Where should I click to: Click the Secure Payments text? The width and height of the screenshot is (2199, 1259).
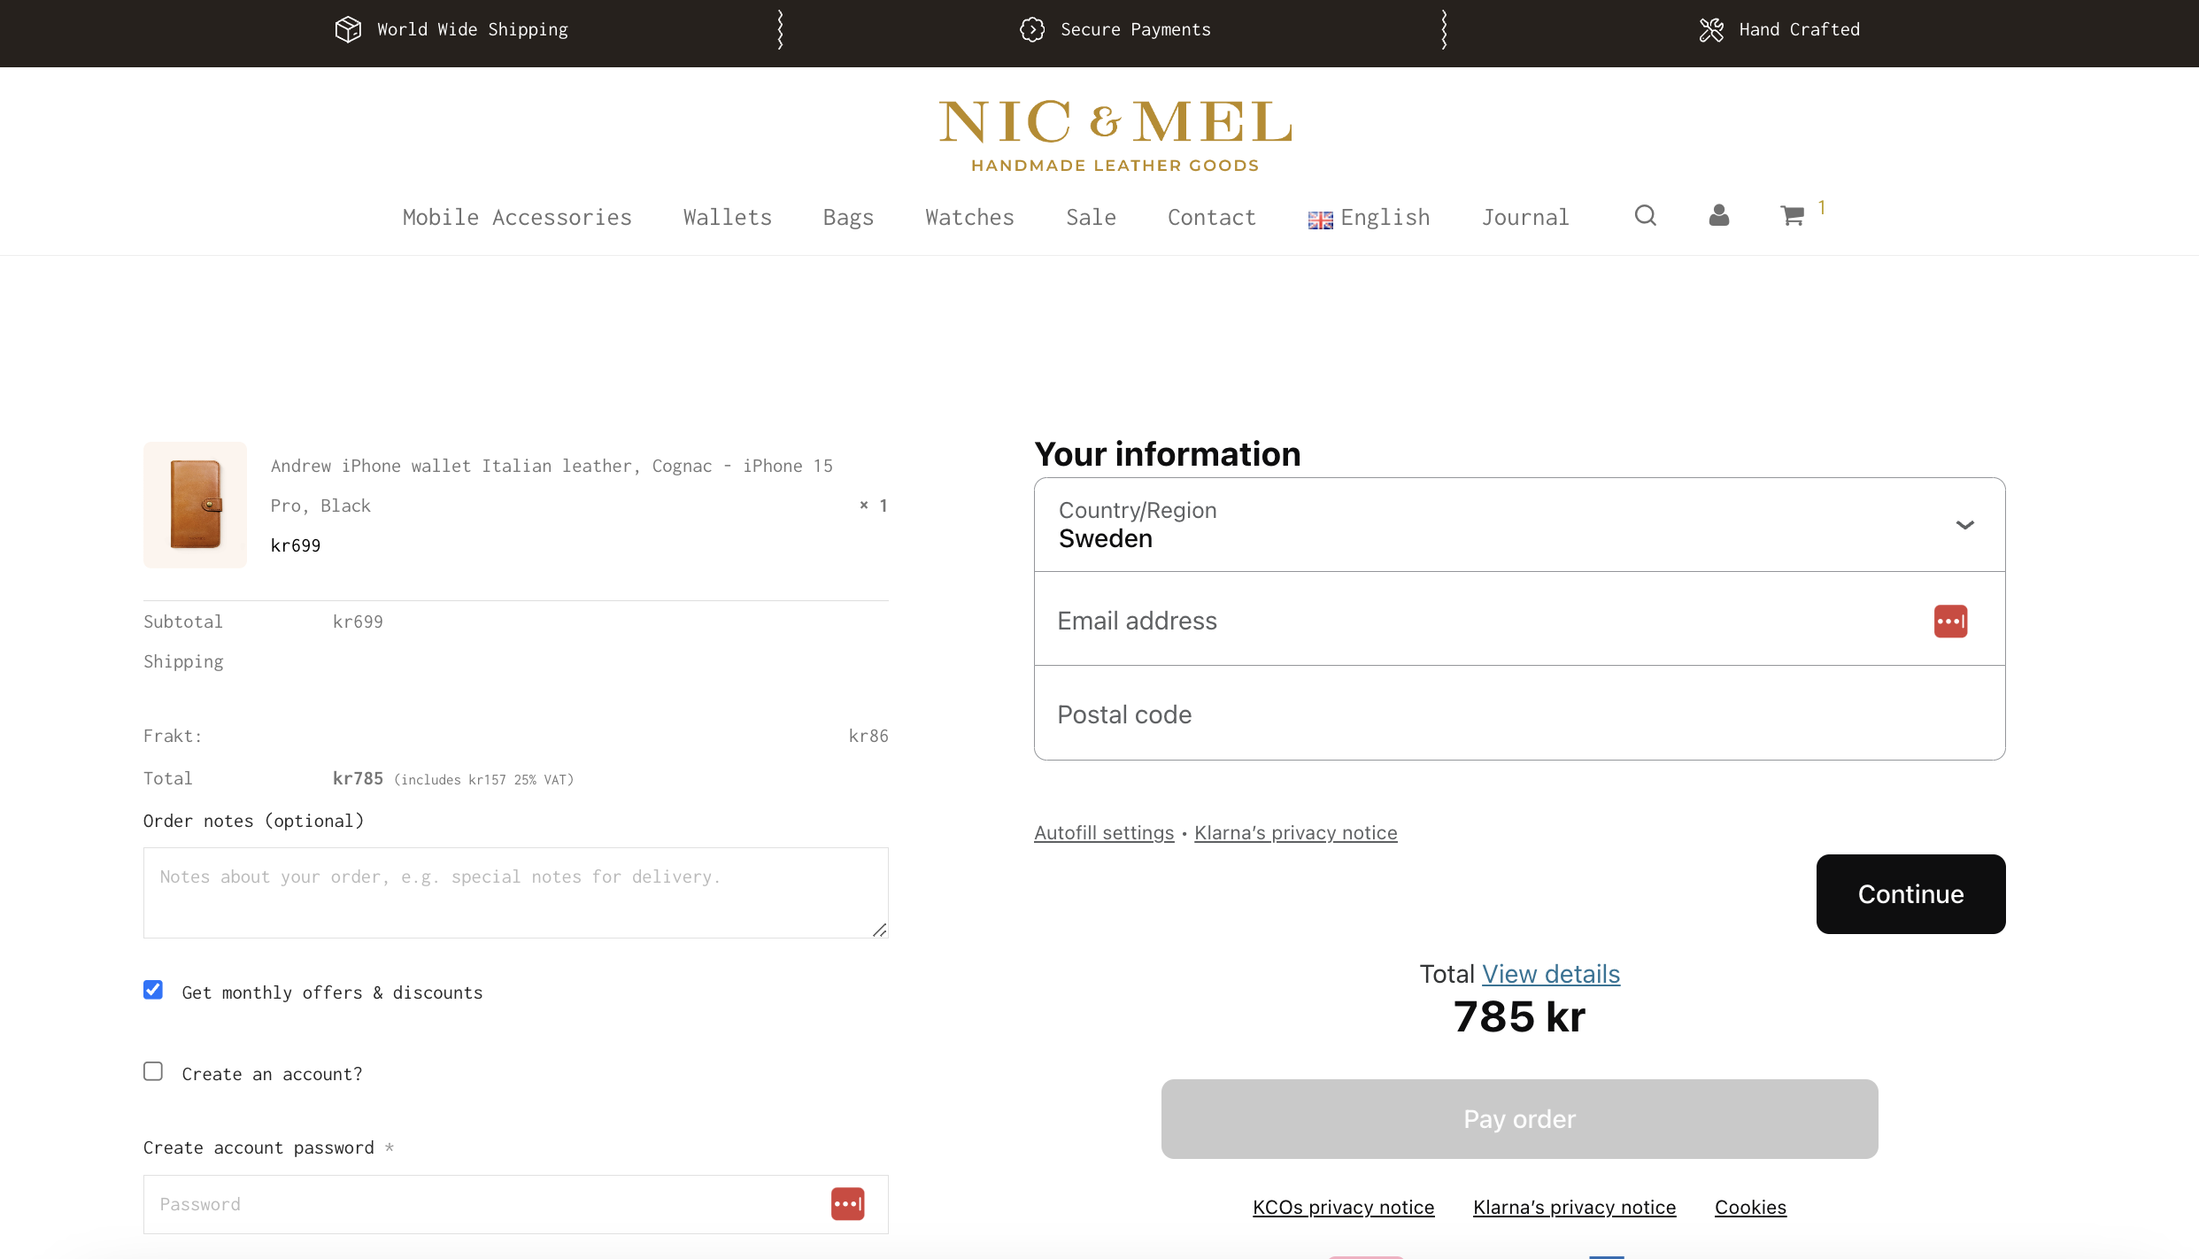click(x=1136, y=29)
